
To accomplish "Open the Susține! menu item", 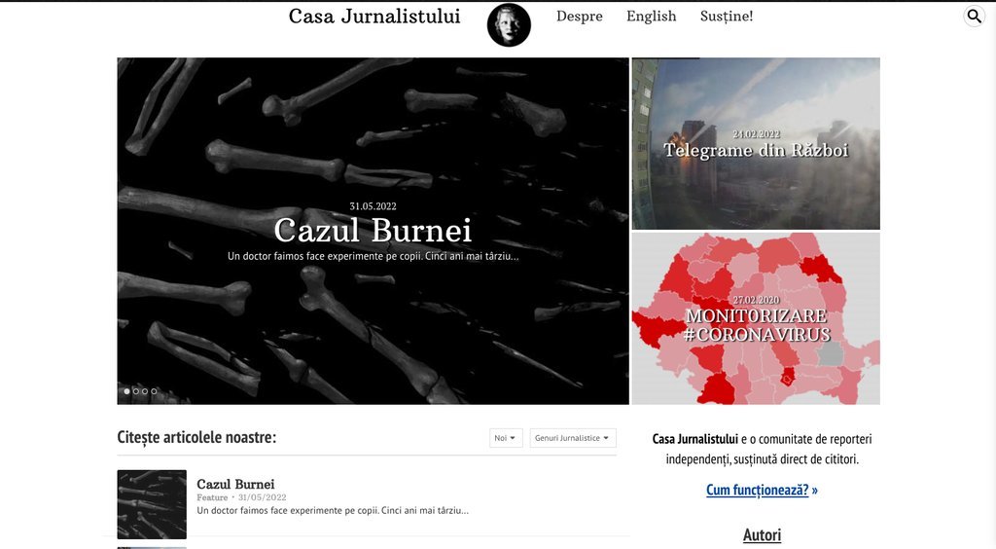I will (x=727, y=16).
